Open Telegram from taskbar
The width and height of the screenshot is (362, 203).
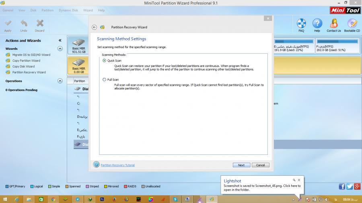78,199
